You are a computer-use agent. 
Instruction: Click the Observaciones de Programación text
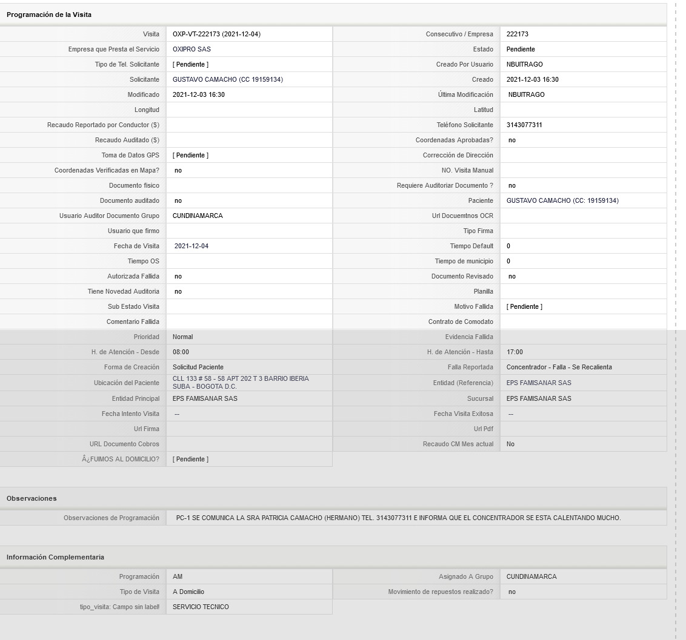click(x=398, y=518)
